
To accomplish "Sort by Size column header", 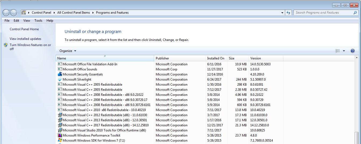I will click(238, 58).
